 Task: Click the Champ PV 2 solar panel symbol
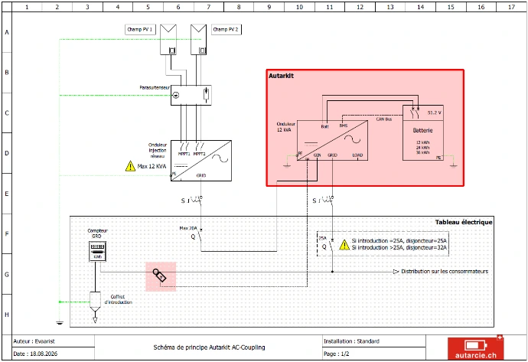[x=199, y=39]
